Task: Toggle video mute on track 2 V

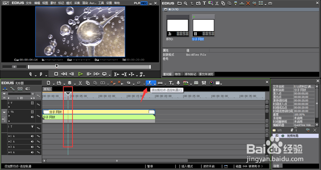Action: [x=32, y=103]
